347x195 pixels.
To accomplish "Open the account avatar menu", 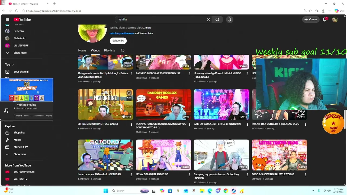I will (335, 19).
